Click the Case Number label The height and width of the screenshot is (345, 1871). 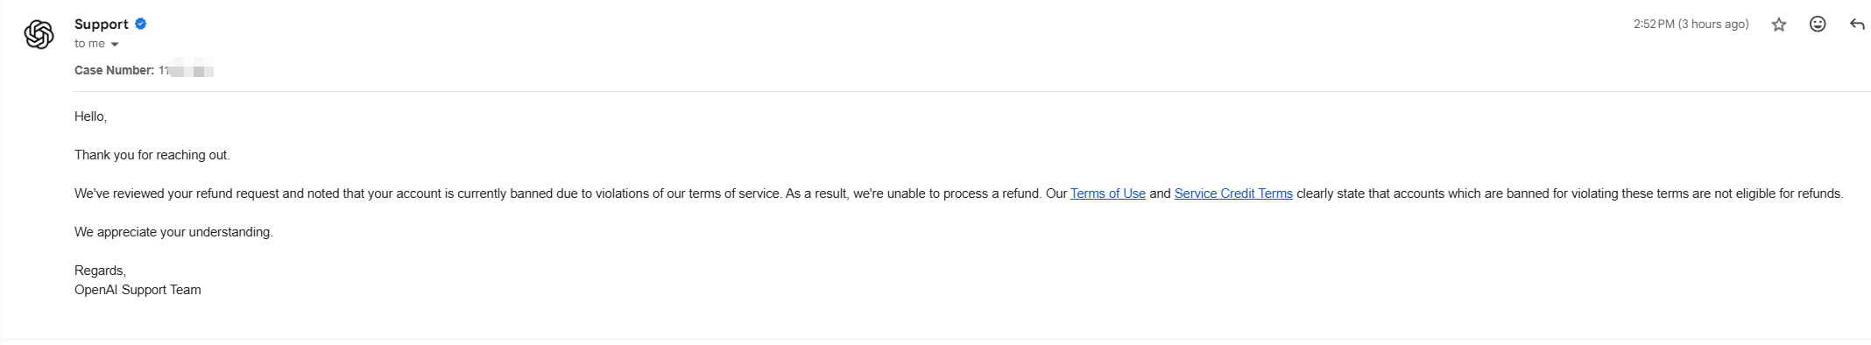114,70
